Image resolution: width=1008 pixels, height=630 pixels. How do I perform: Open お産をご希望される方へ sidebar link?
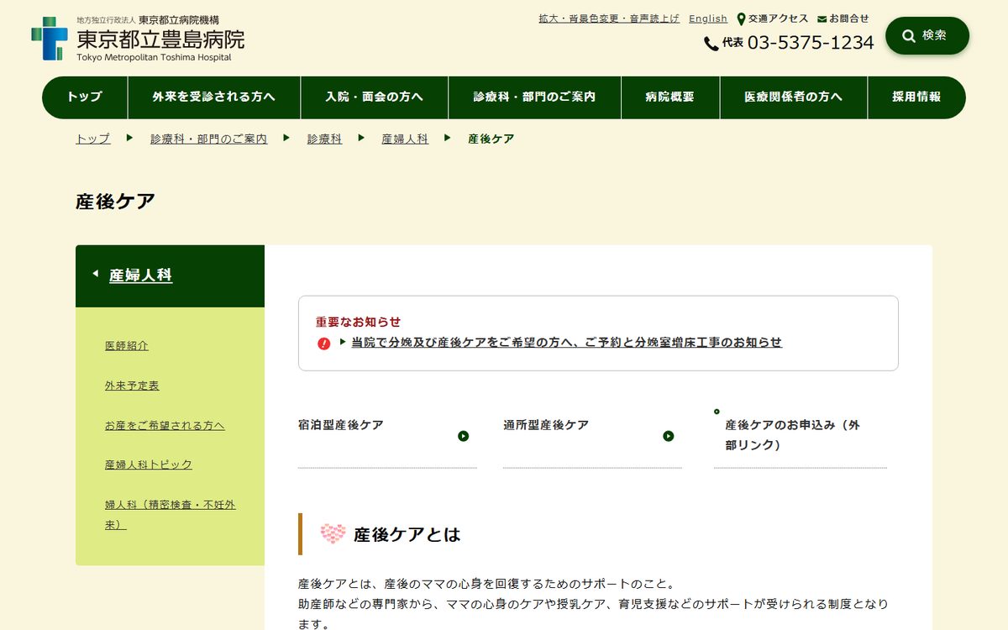[165, 425]
